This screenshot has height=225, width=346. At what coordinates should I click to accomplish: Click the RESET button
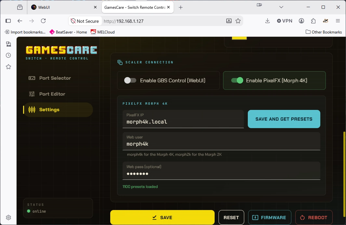231,218
